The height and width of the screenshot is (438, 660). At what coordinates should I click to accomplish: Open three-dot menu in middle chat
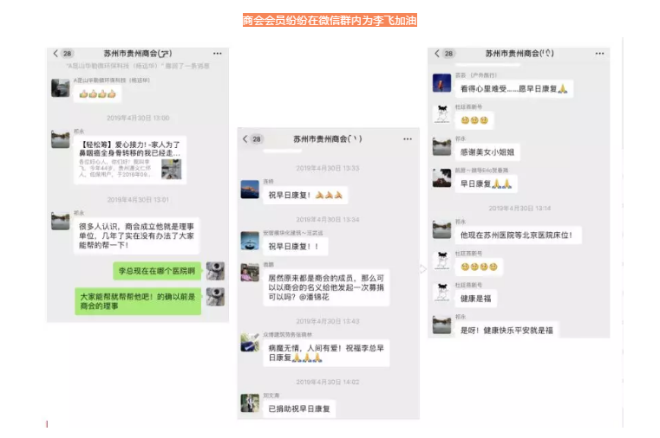408,139
